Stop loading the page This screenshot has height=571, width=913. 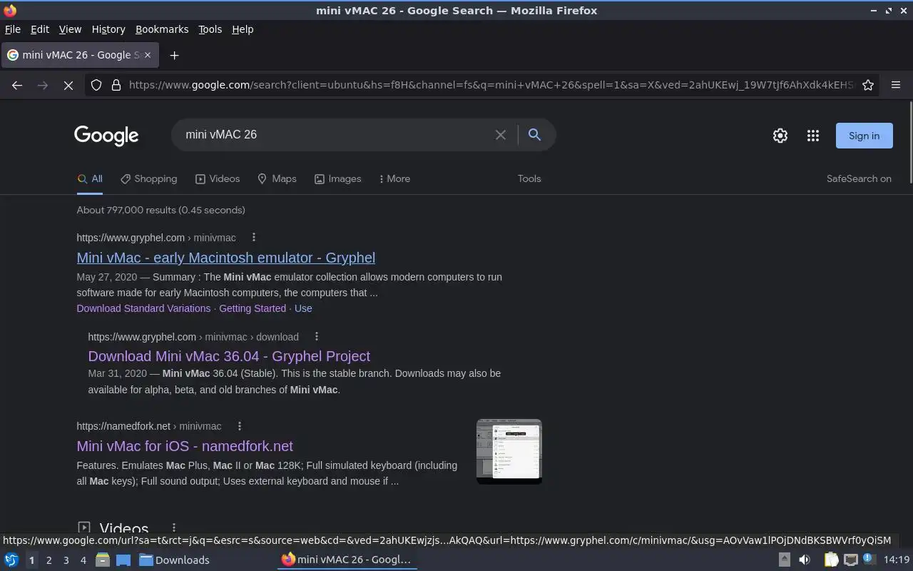[68, 85]
